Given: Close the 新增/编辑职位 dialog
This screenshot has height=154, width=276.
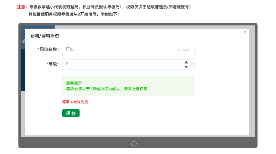Looking at the screenshot, I should coord(245,32).
